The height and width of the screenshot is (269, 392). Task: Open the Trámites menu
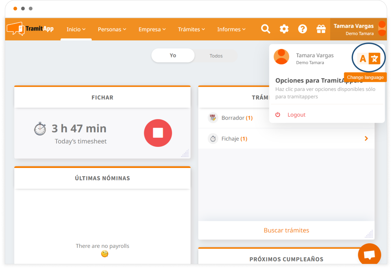coord(191,29)
